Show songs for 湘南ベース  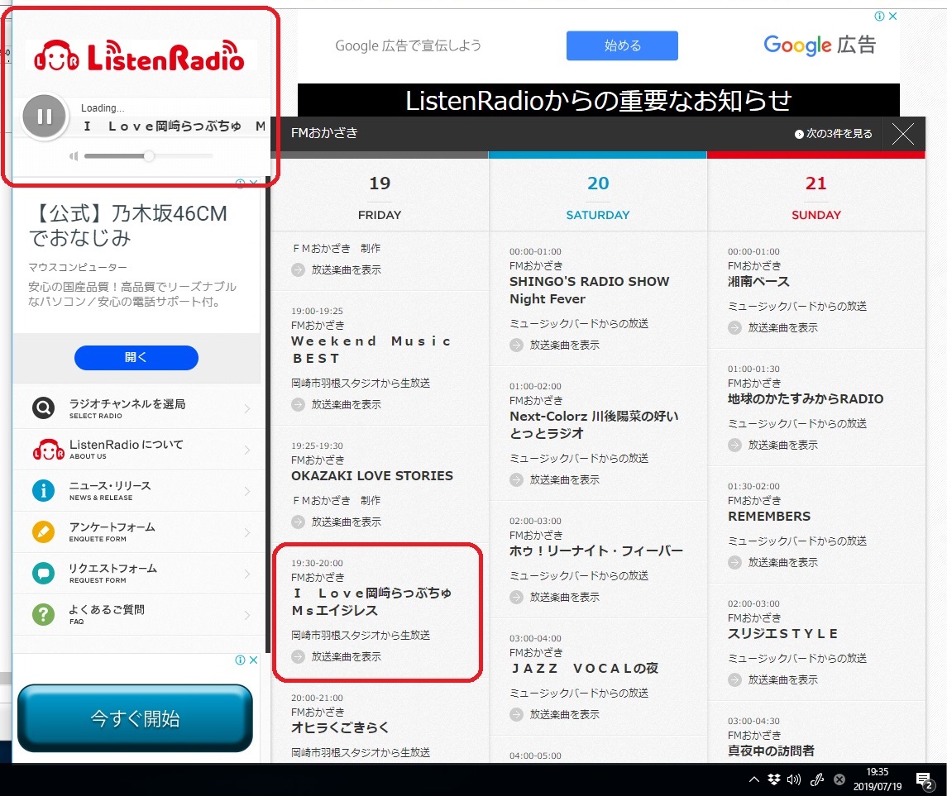point(773,327)
